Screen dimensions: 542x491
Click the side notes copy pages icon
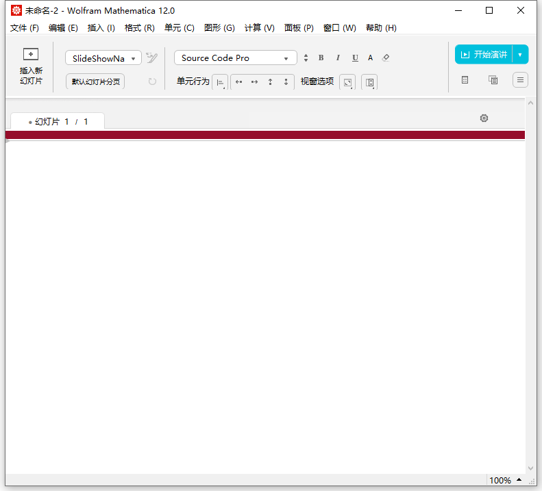pos(493,80)
